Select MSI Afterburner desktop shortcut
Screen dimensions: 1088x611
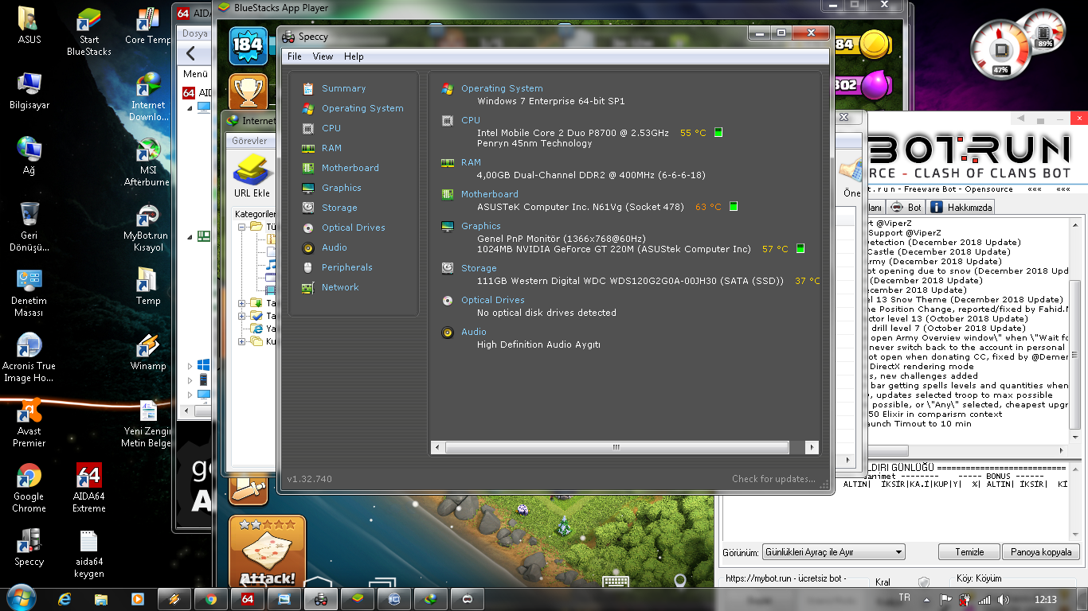click(147, 163)
